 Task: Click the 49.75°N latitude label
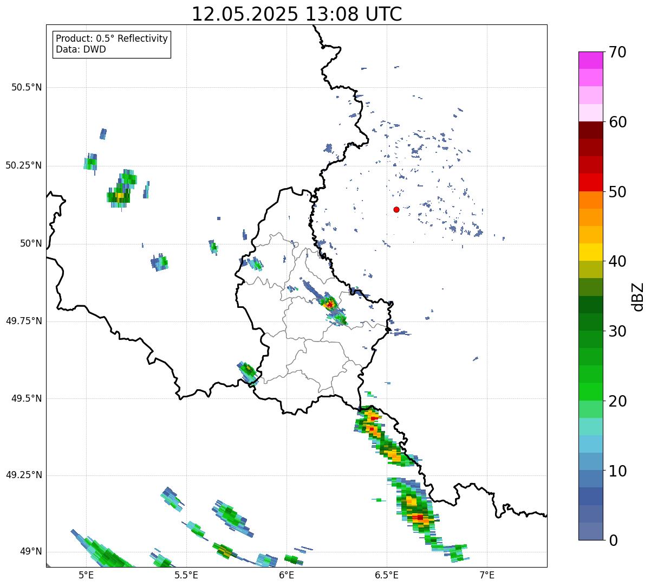pos(23,321)
